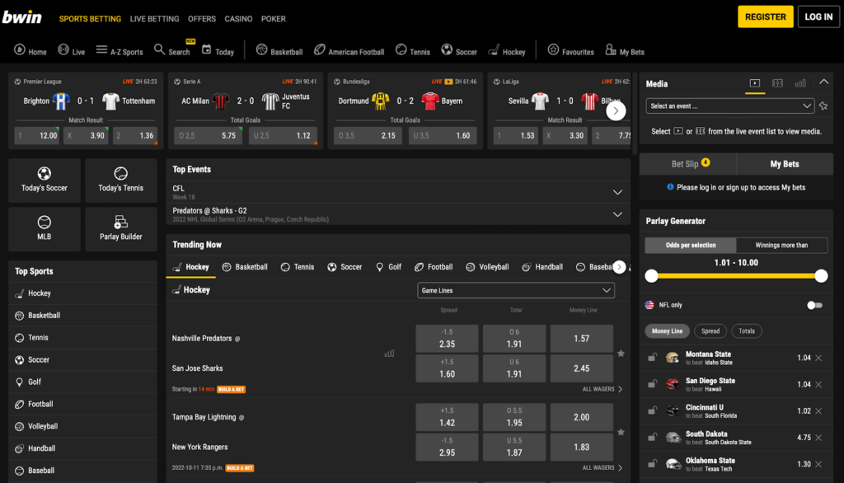Switch to the Bet Slip tab

(688, 164)
